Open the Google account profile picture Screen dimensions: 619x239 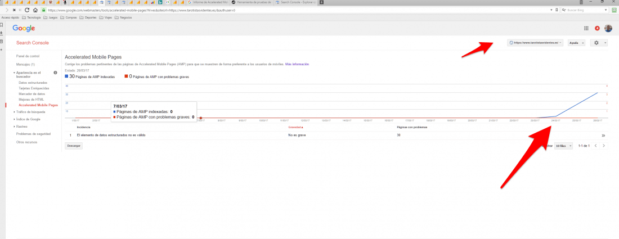[x=608, y=28]
